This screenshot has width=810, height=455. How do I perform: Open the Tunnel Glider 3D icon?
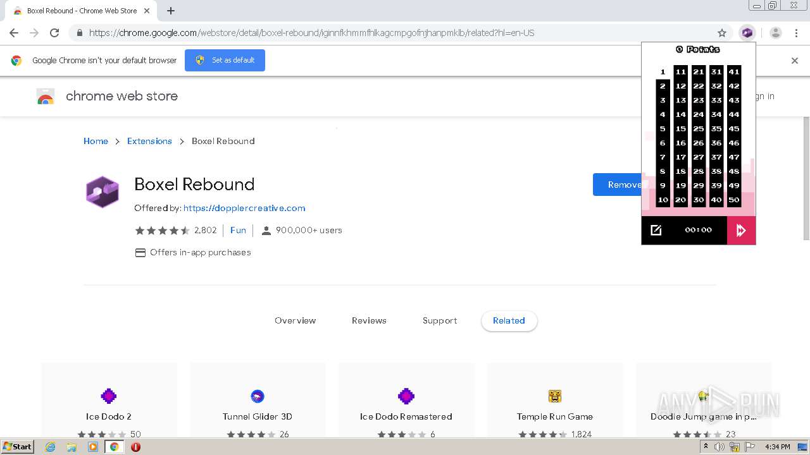(258, 396)
